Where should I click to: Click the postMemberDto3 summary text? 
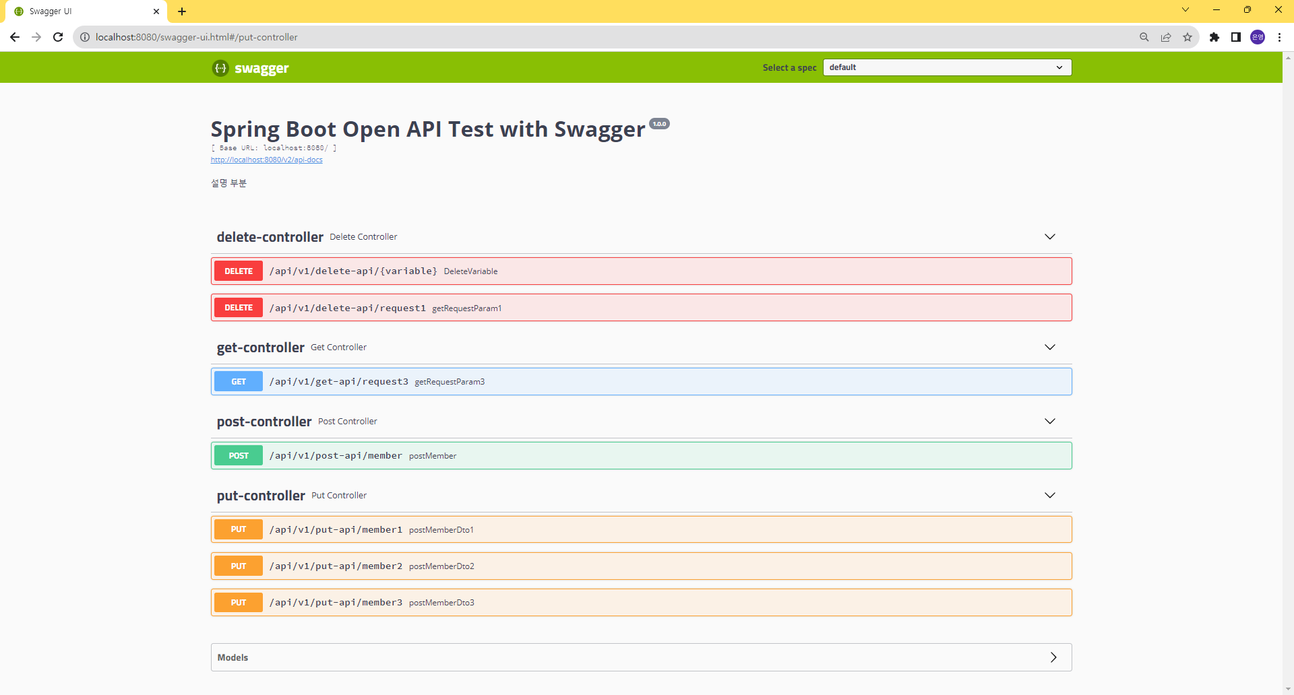pos(441,603)
